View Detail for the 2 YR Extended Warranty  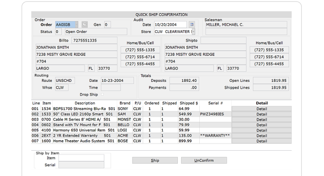[x=262, y=136]
